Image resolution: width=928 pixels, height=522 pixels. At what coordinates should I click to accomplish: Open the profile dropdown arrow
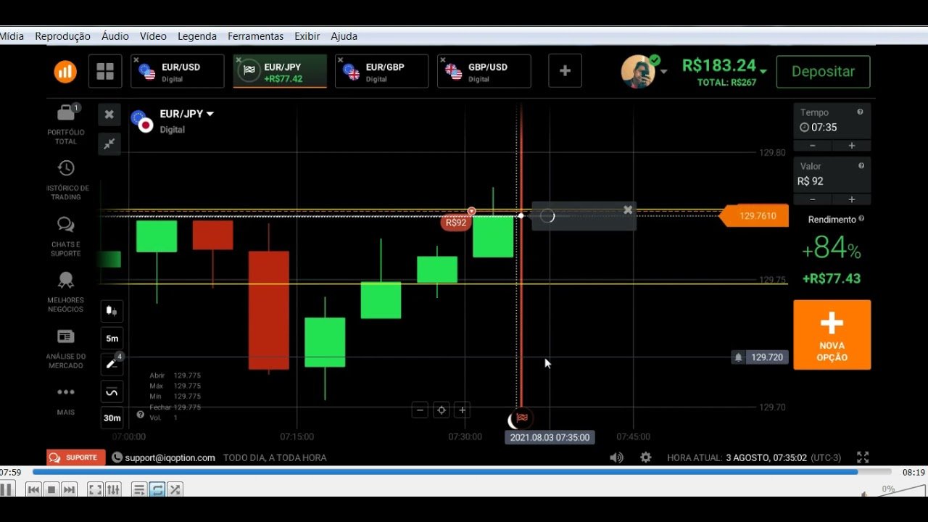[663, 72]
